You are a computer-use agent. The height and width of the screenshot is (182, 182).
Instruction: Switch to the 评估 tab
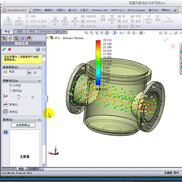point(32,31)
